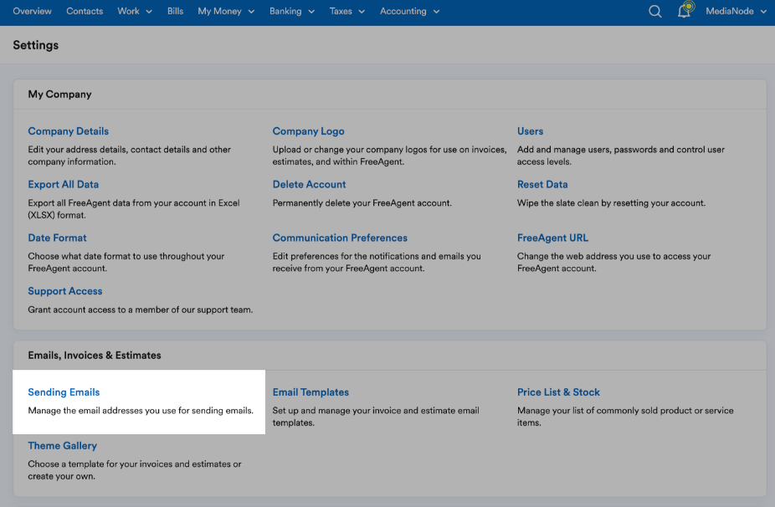Viewport: 775px width, 507px height.
Task: Expand the Banking menu chevron
Action: 311,12
